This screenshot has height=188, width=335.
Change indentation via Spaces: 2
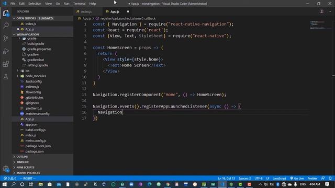[x=244, y=178]
